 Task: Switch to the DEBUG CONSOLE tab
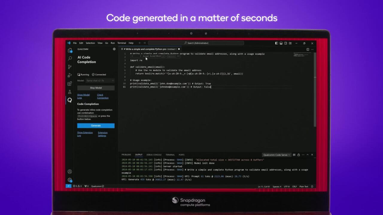click(154, 155)
